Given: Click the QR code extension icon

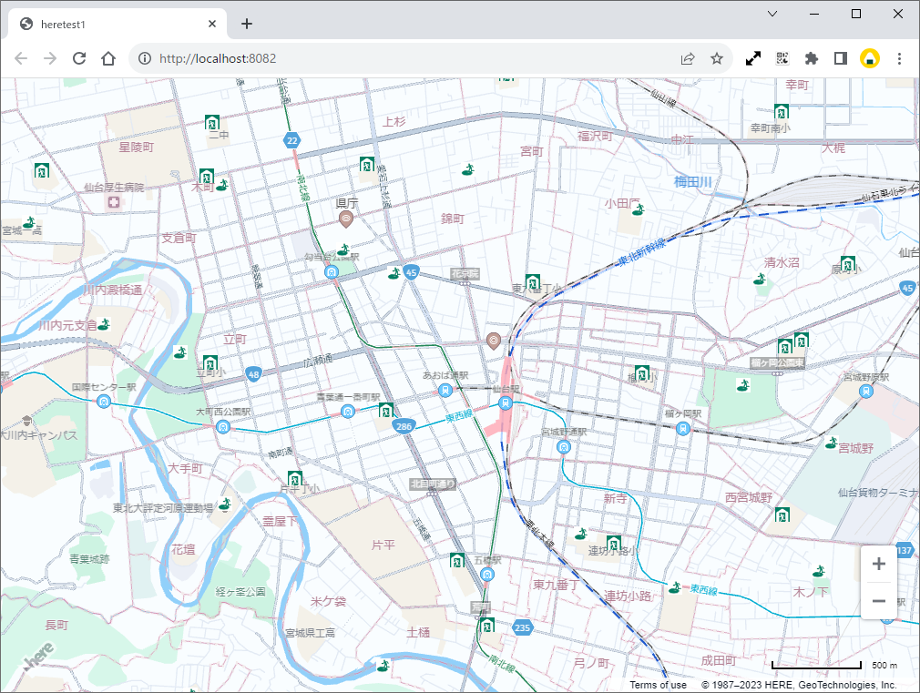Looking at the screenshot, I should (782, 58).
